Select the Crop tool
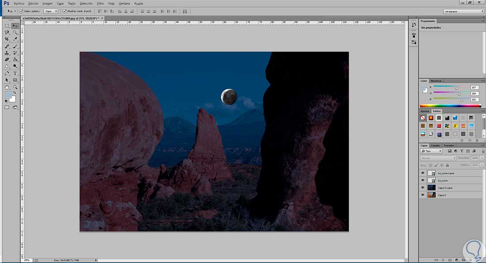Viewport: 486px width, 263px height. pos(7,39)
